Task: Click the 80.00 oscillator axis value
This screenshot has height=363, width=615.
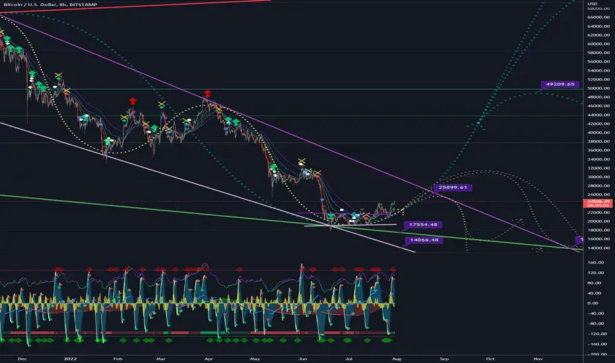Action: point(594,283)
